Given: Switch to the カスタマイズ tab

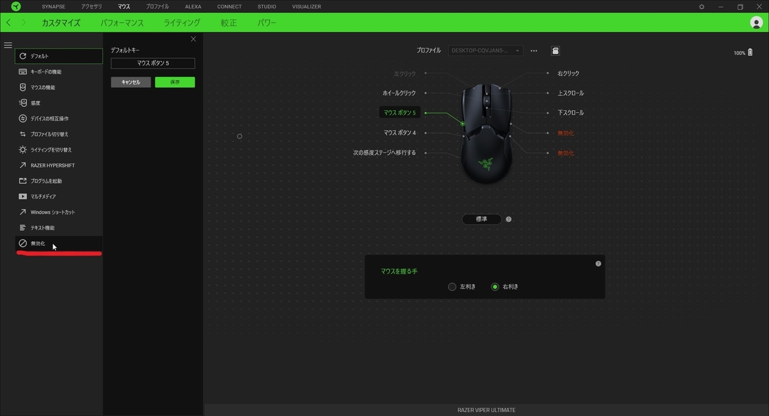Looking at the screenshot, I should [x=61, y=22].
